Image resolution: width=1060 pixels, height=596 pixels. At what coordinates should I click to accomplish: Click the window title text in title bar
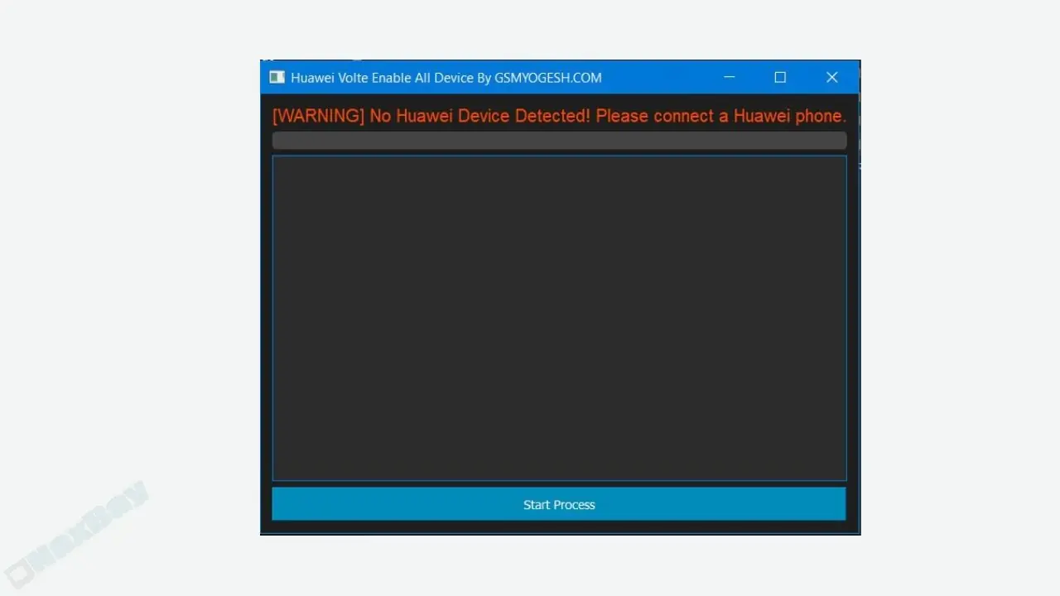pyautogui.click(x=446, y=78)
